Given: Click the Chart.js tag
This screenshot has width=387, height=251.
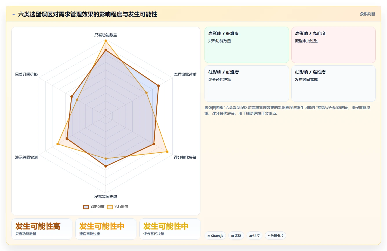Looking at the screenshot, I should coord(215,236).
